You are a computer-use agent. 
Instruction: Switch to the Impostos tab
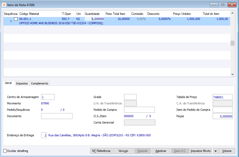[x=22, y=83]
